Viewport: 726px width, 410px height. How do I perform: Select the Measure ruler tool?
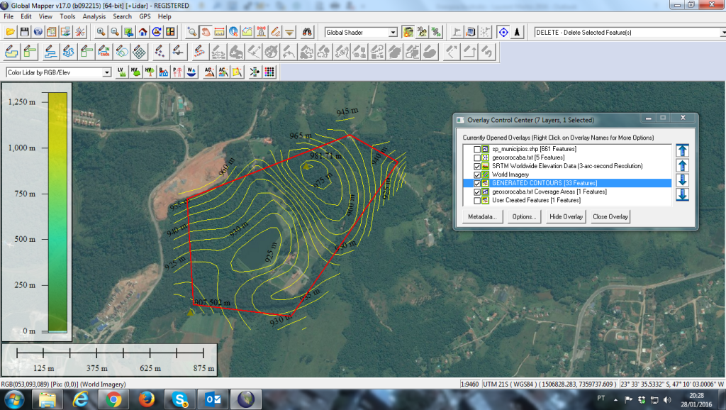tap(219, 32)
